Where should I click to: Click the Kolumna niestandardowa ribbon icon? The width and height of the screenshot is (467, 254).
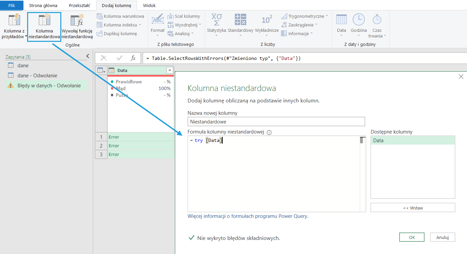click(x=44, y=21)
